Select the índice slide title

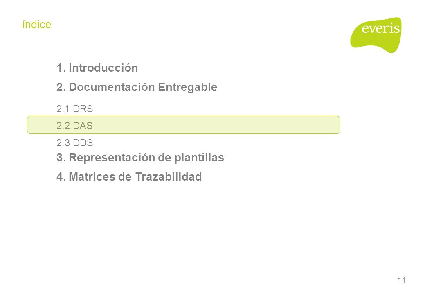[37, 25]
